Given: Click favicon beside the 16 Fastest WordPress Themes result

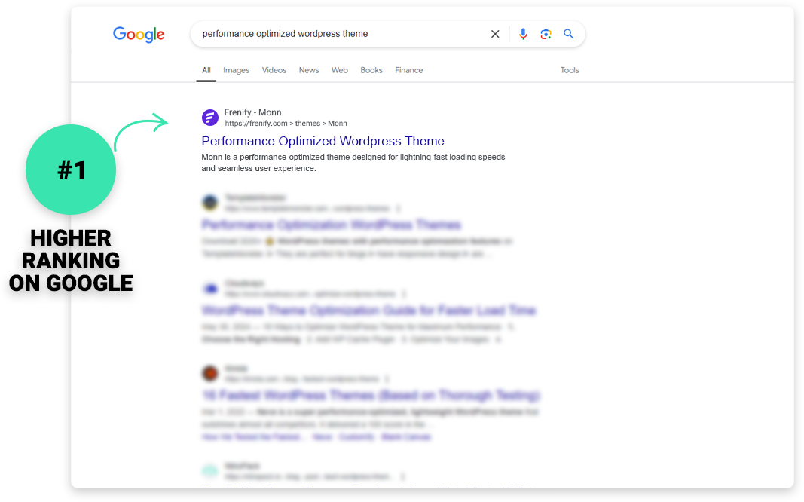Looking at the screenshot, I should 210,373.
